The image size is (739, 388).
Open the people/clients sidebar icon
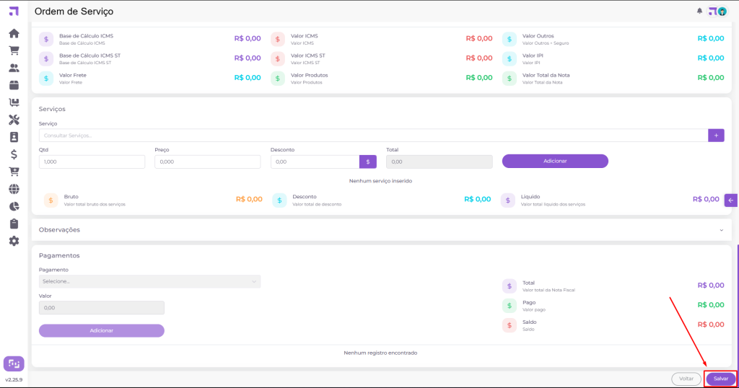click(x=14, y=68)
